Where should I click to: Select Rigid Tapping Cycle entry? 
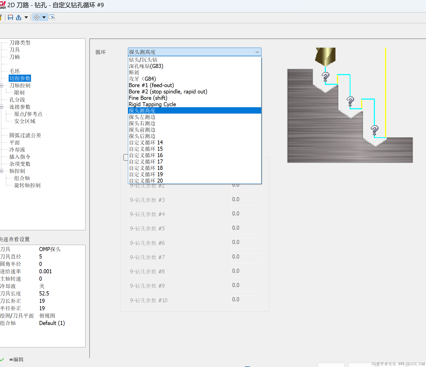[x=195, y=104]
